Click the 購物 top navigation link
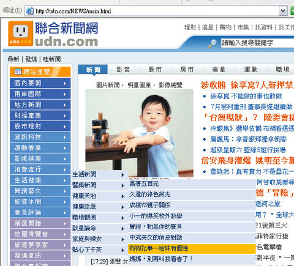 [x=225, y=28]
